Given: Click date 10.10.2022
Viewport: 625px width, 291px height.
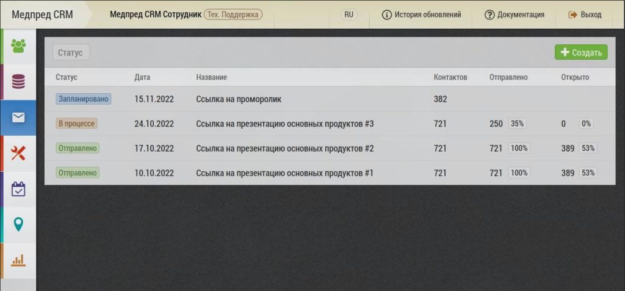Looking at the screenshot, I should coord(154,174).
